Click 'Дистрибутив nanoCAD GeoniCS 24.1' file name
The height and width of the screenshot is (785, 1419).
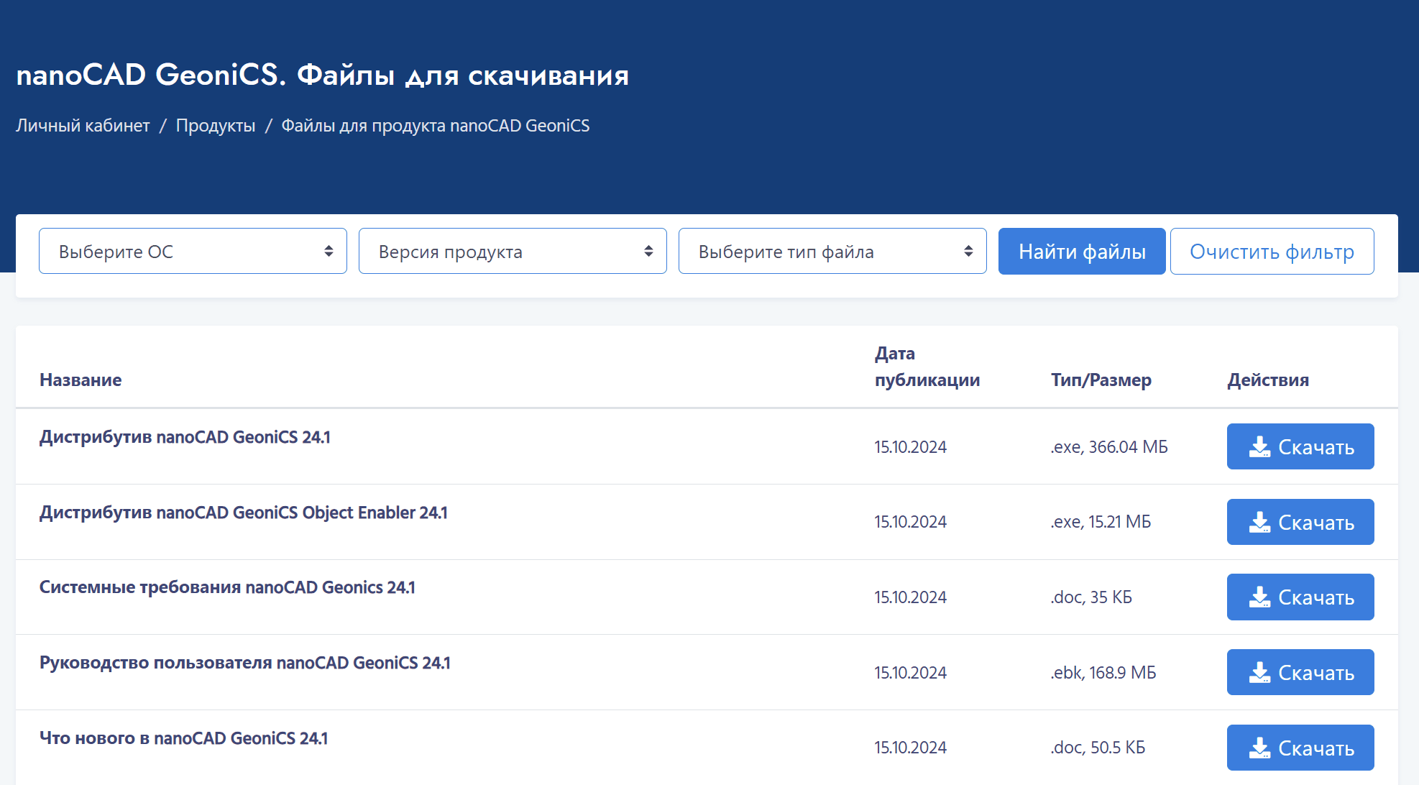pyautogui.click(x=185, y=437)
